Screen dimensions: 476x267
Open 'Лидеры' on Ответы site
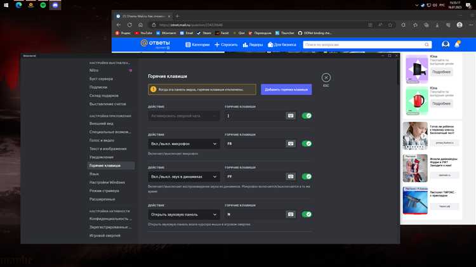pyautogui.click(x=253, y=44)
